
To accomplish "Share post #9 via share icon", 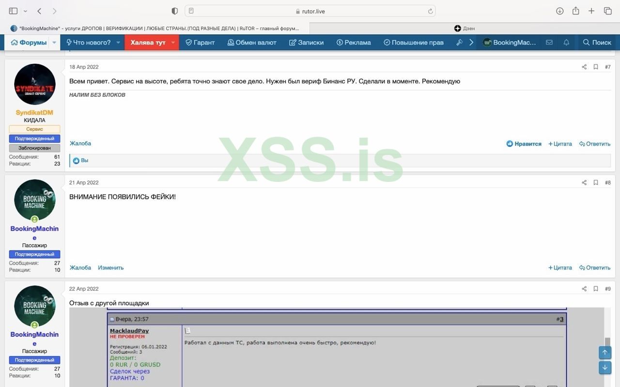I will click(x=584, y=289).
